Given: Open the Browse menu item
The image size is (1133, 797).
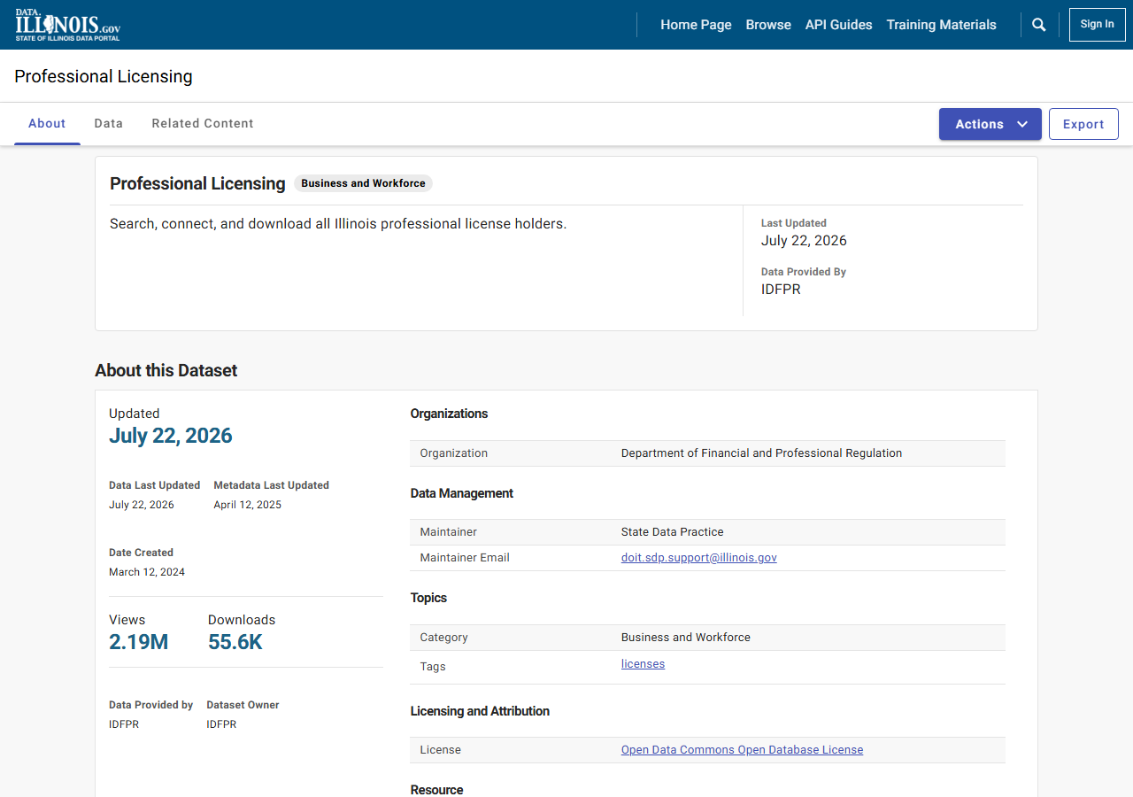Looking at the screenshot, I should click(x=768, y=25).
